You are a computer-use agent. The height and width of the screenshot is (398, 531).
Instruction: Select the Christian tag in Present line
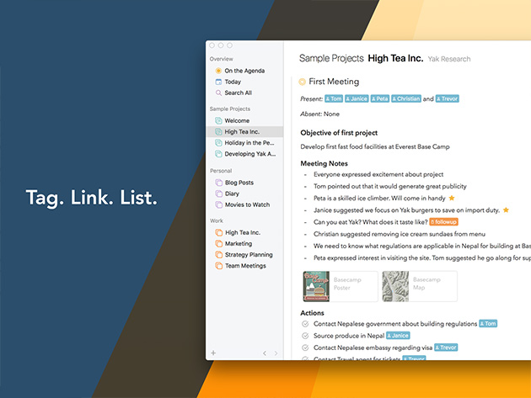click(406, 98)
